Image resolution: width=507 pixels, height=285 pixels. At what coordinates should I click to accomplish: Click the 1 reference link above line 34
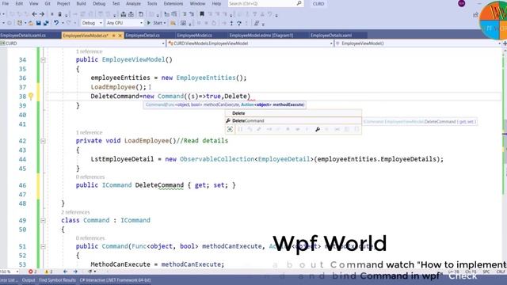click(x=90, y=51)
